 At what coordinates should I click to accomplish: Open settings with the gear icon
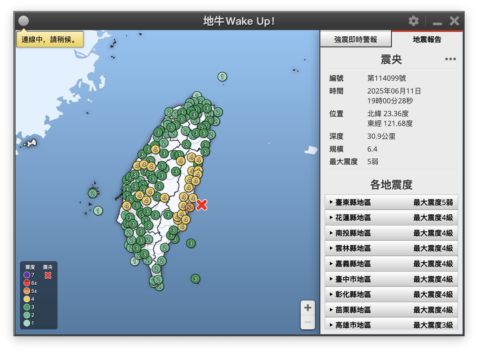point(413,21)
